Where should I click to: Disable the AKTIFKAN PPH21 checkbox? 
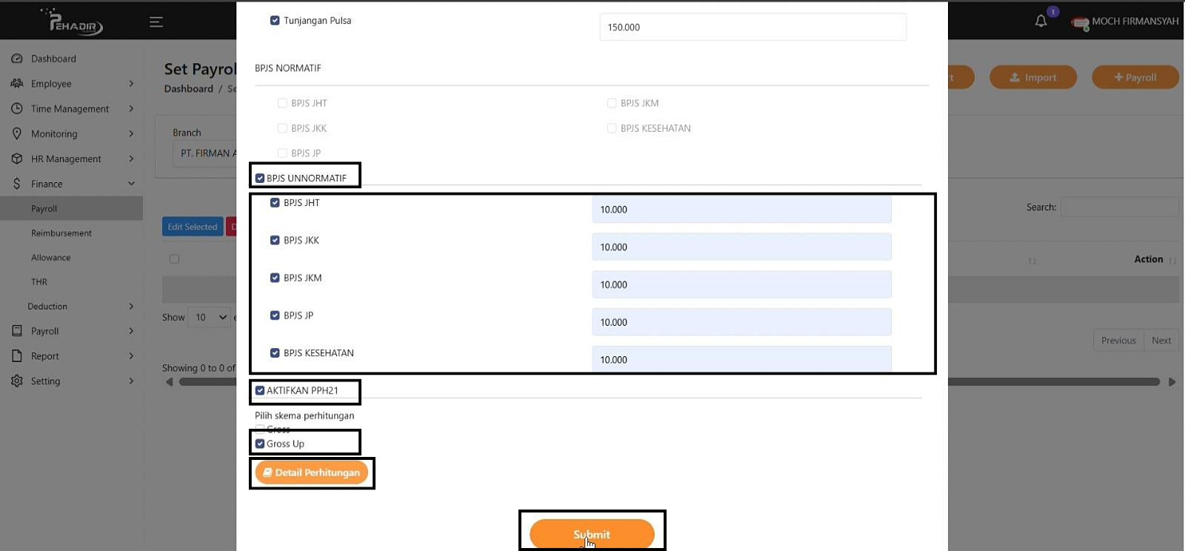click(260, 391)
